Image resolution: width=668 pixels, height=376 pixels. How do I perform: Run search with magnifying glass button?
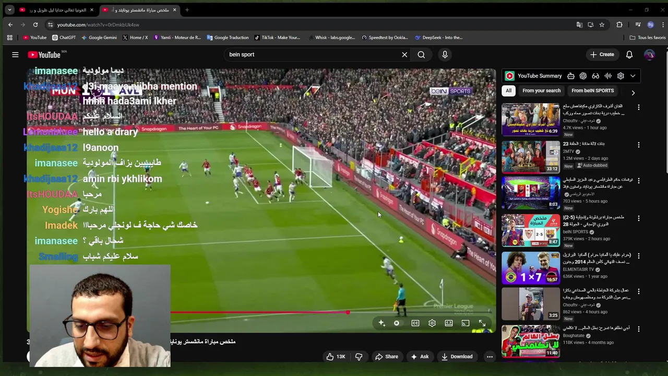pos(421,54)
